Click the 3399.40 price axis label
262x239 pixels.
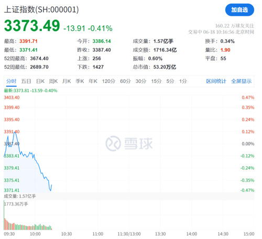coord(12,107)
